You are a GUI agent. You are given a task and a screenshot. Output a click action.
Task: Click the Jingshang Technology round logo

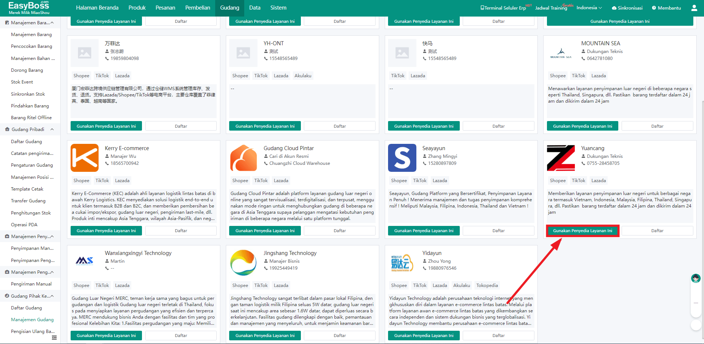tap(243, 263)
